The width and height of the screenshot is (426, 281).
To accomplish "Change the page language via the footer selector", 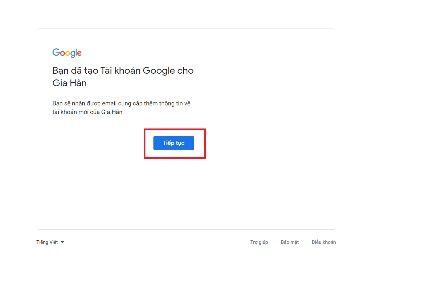I will click(50, 242).
